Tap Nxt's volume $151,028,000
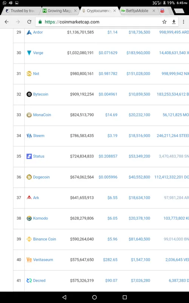 (x=138, y=73)
